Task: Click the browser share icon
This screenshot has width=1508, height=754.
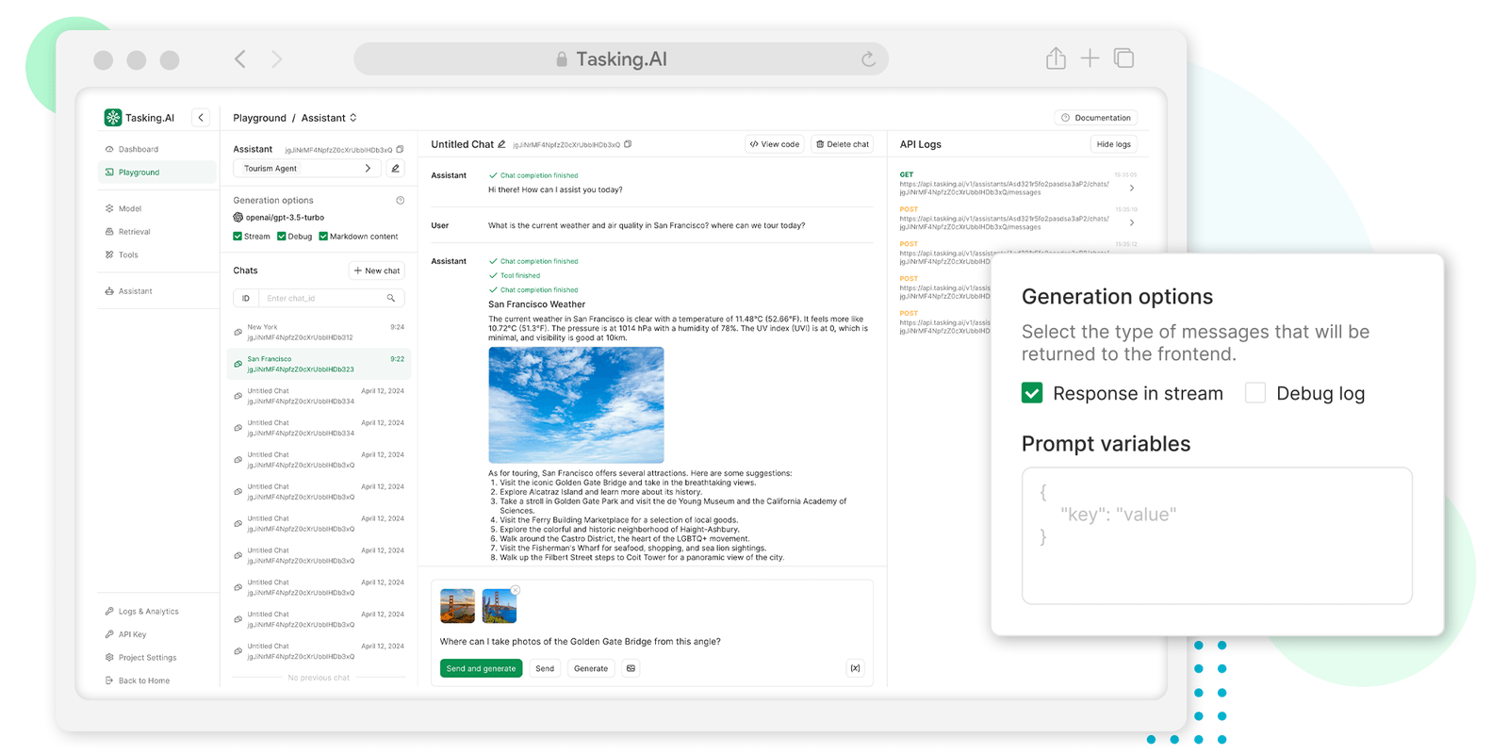Action: (1056, 58)
